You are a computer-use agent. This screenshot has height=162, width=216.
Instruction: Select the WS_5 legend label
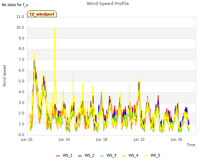[155, 155]
